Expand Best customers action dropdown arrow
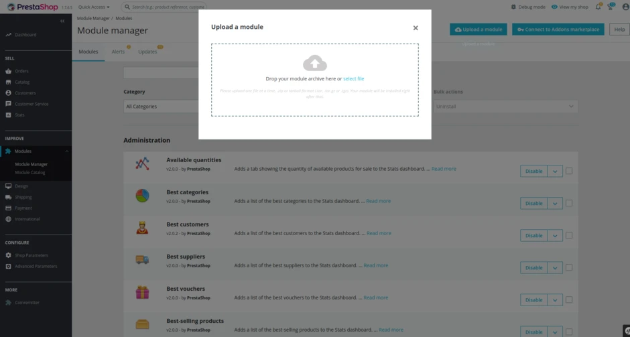The width and height of the screenshot is (630, 337). tap(555, 235)
